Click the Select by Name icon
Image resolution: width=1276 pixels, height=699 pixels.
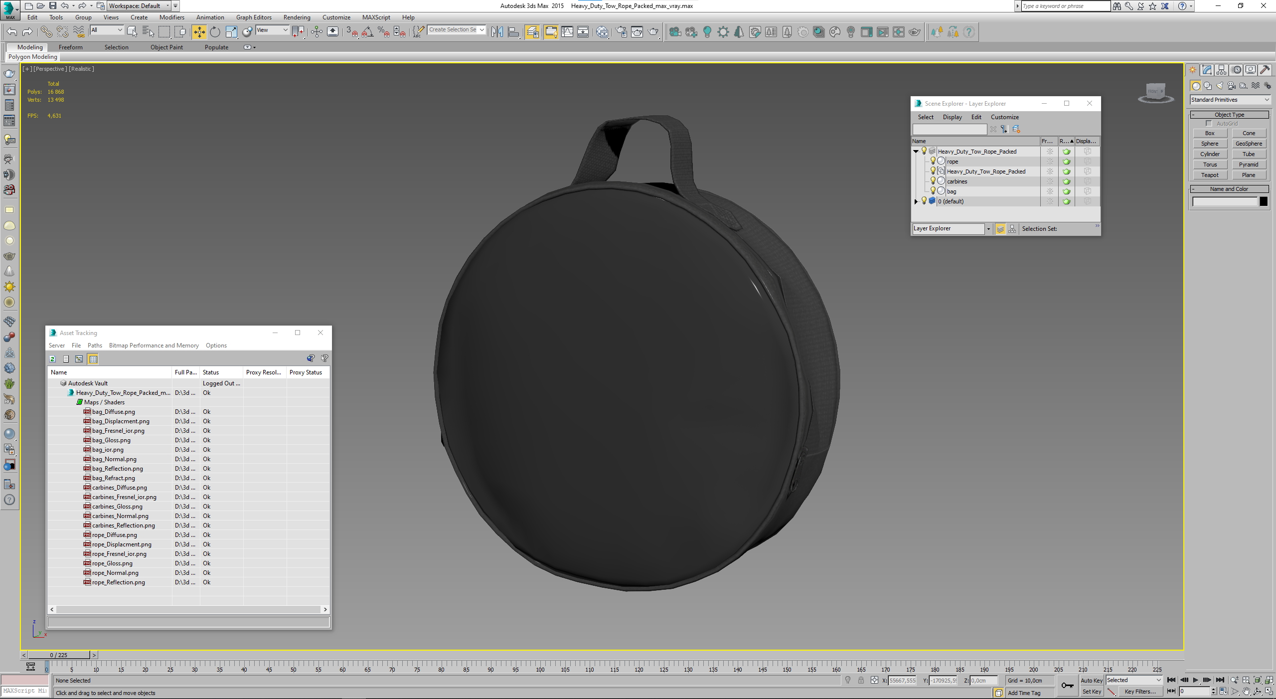click(x=148, y=32)
